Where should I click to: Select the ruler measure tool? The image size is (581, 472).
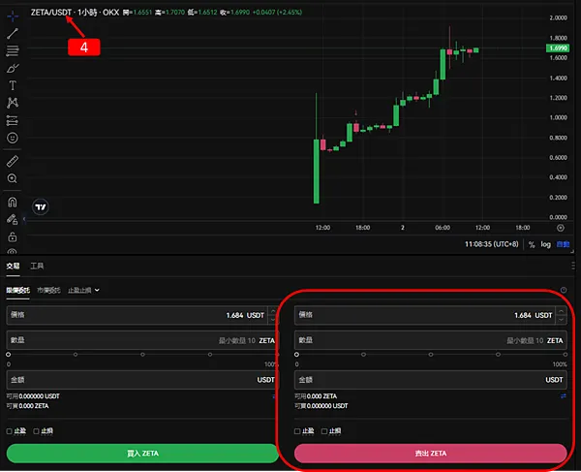13,161
